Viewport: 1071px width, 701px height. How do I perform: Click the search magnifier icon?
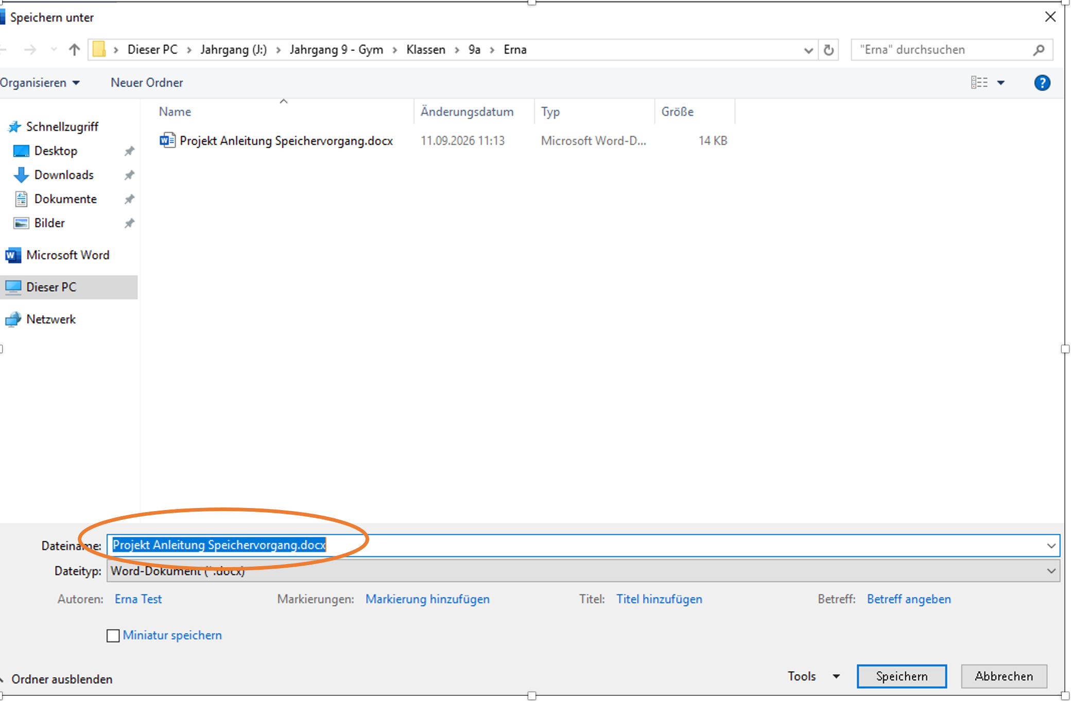pos(1039,50)
